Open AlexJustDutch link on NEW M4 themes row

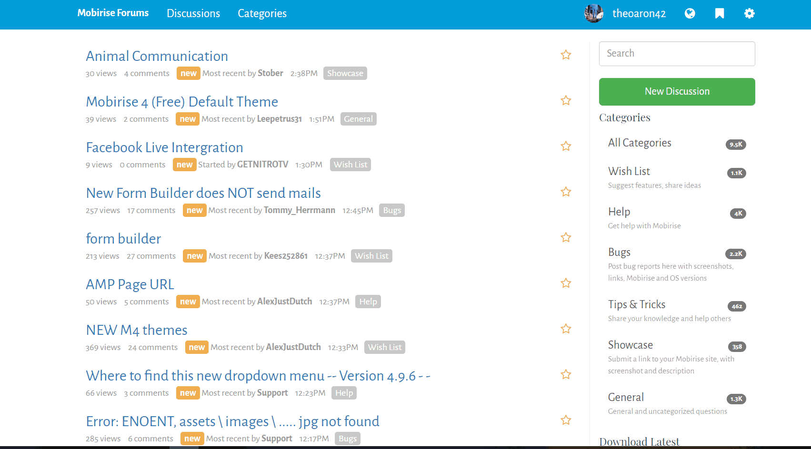[293, 347]
